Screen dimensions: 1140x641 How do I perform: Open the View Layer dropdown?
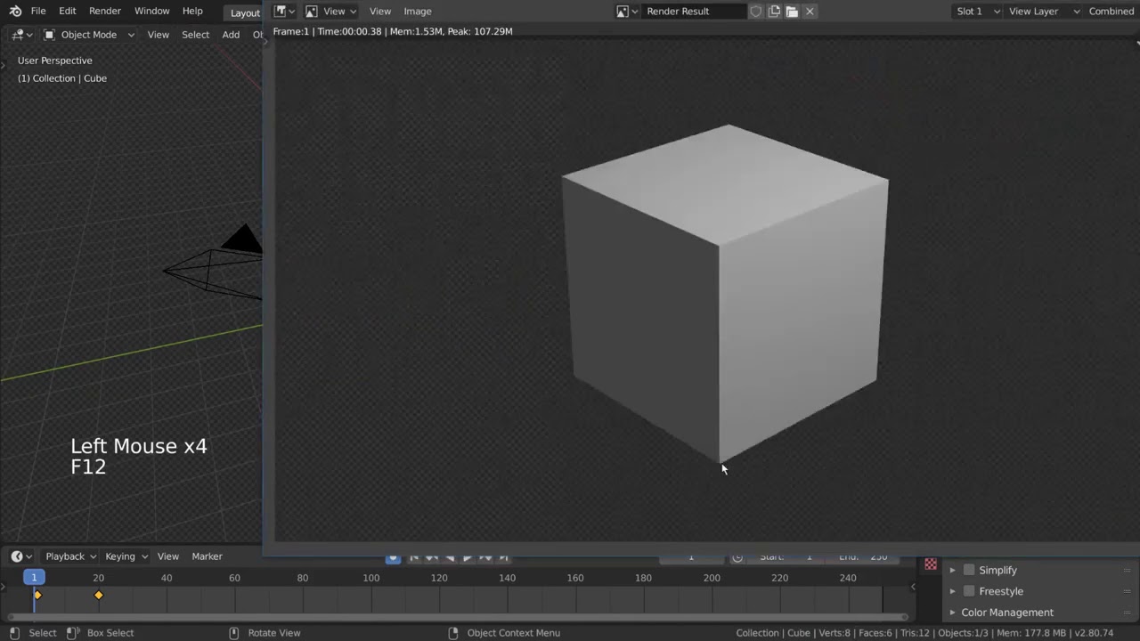click(1043, 11)
